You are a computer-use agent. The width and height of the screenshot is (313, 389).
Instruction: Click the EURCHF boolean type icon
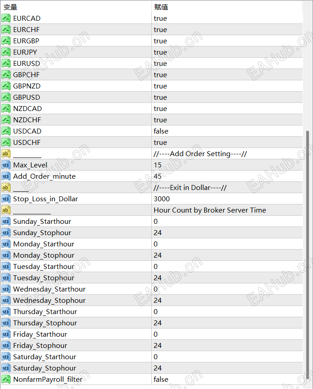click(6, 29)
